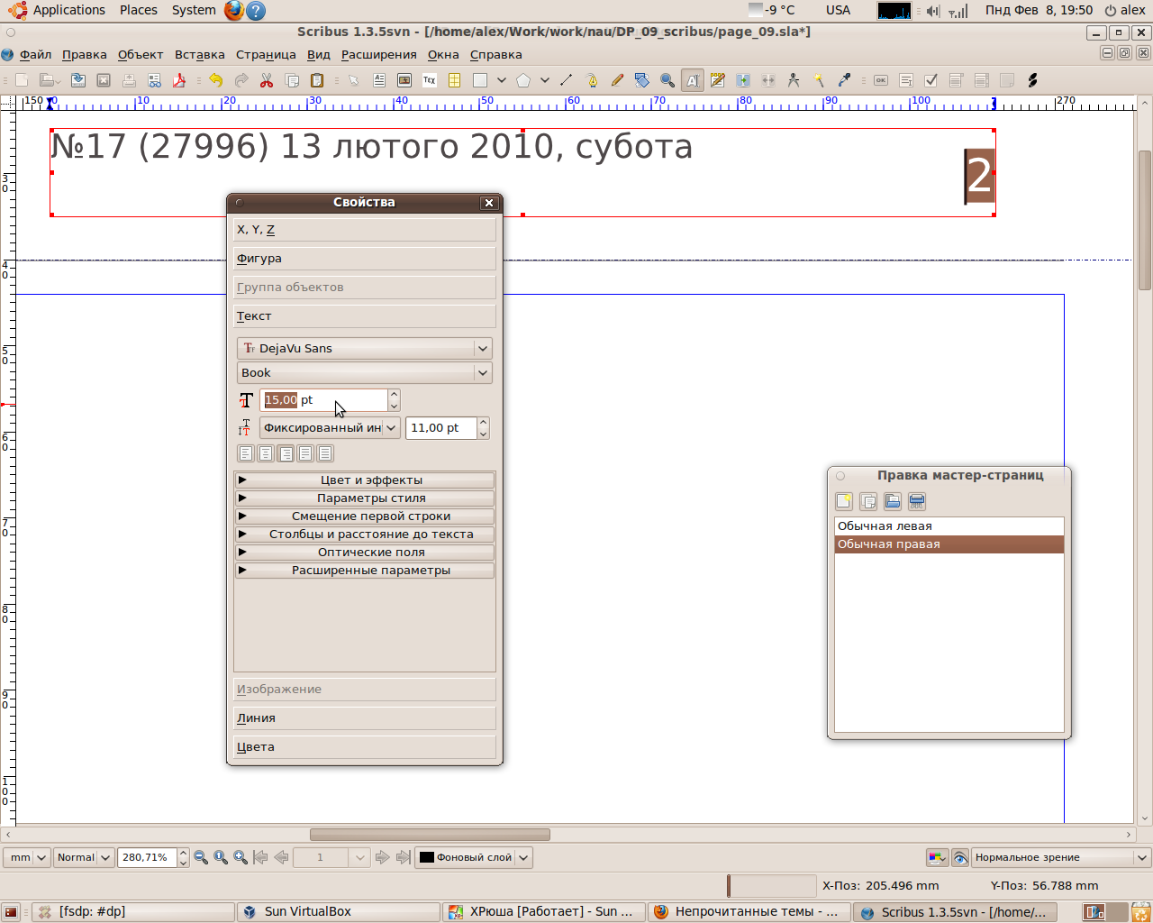Screen dimensions: 1153x923
Task: Click the font size 15,00 pt field
Action: pos(324,400)
